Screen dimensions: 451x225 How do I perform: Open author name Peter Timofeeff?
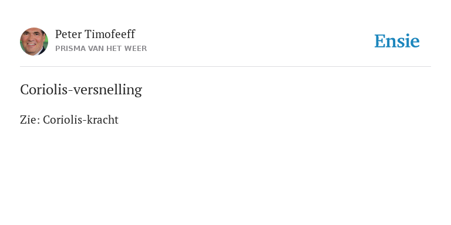pyautogui.click(x=95, y=34)
